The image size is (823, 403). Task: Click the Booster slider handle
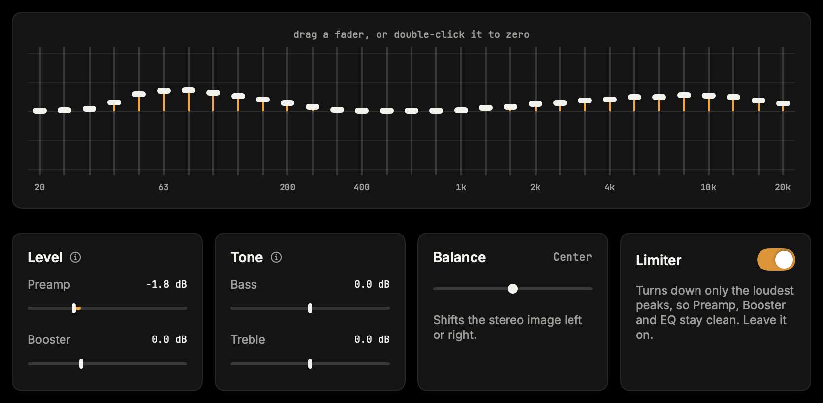(x=81, y=364)
